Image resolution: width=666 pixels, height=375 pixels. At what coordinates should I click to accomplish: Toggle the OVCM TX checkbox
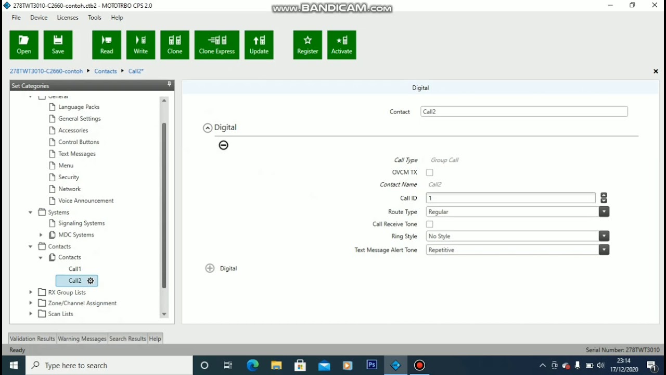click(x=430, y=172)
